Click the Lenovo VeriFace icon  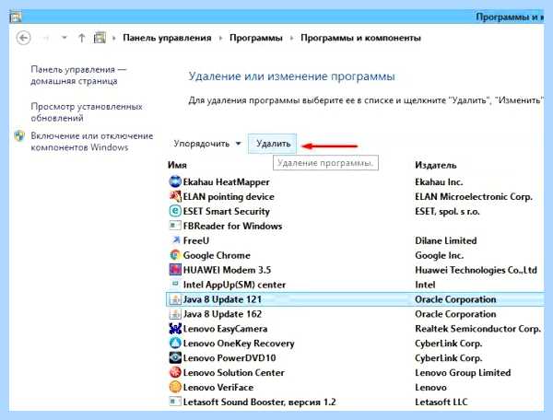coord(175,387)
